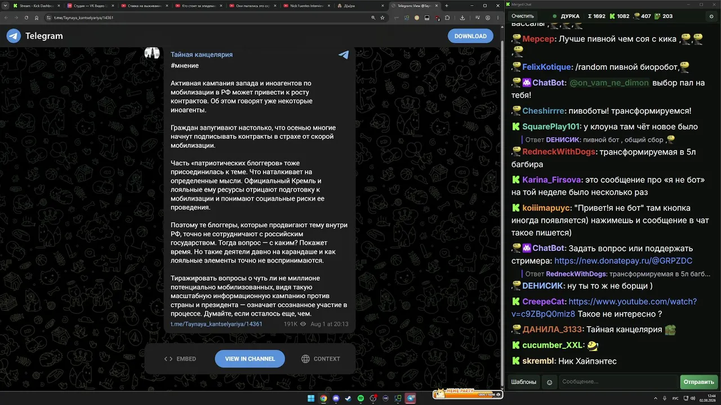Image resolution: width=721 pixels, height=405 pixels.
Task: Click username skrembl in chat
Action: pos(539,361)
